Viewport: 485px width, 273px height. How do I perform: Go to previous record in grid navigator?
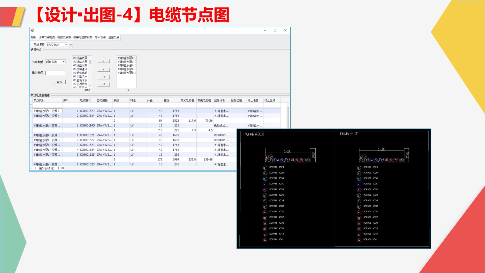point(35,168)
